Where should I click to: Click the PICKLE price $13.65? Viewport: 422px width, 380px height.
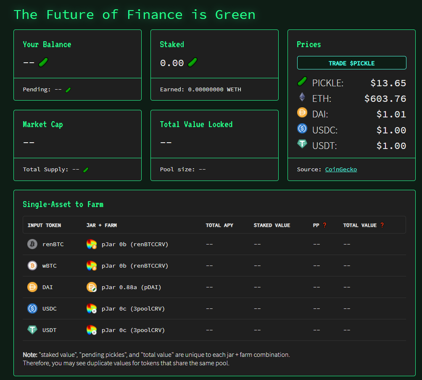click(388, 83)
